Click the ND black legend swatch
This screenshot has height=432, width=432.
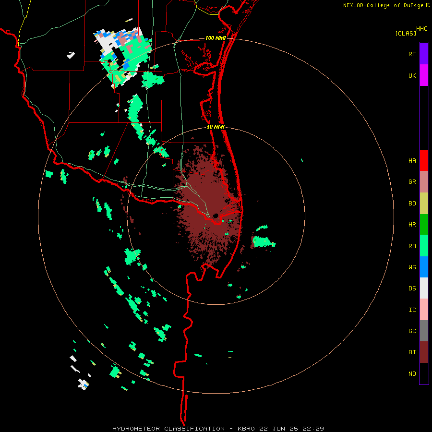pos(424,373)
